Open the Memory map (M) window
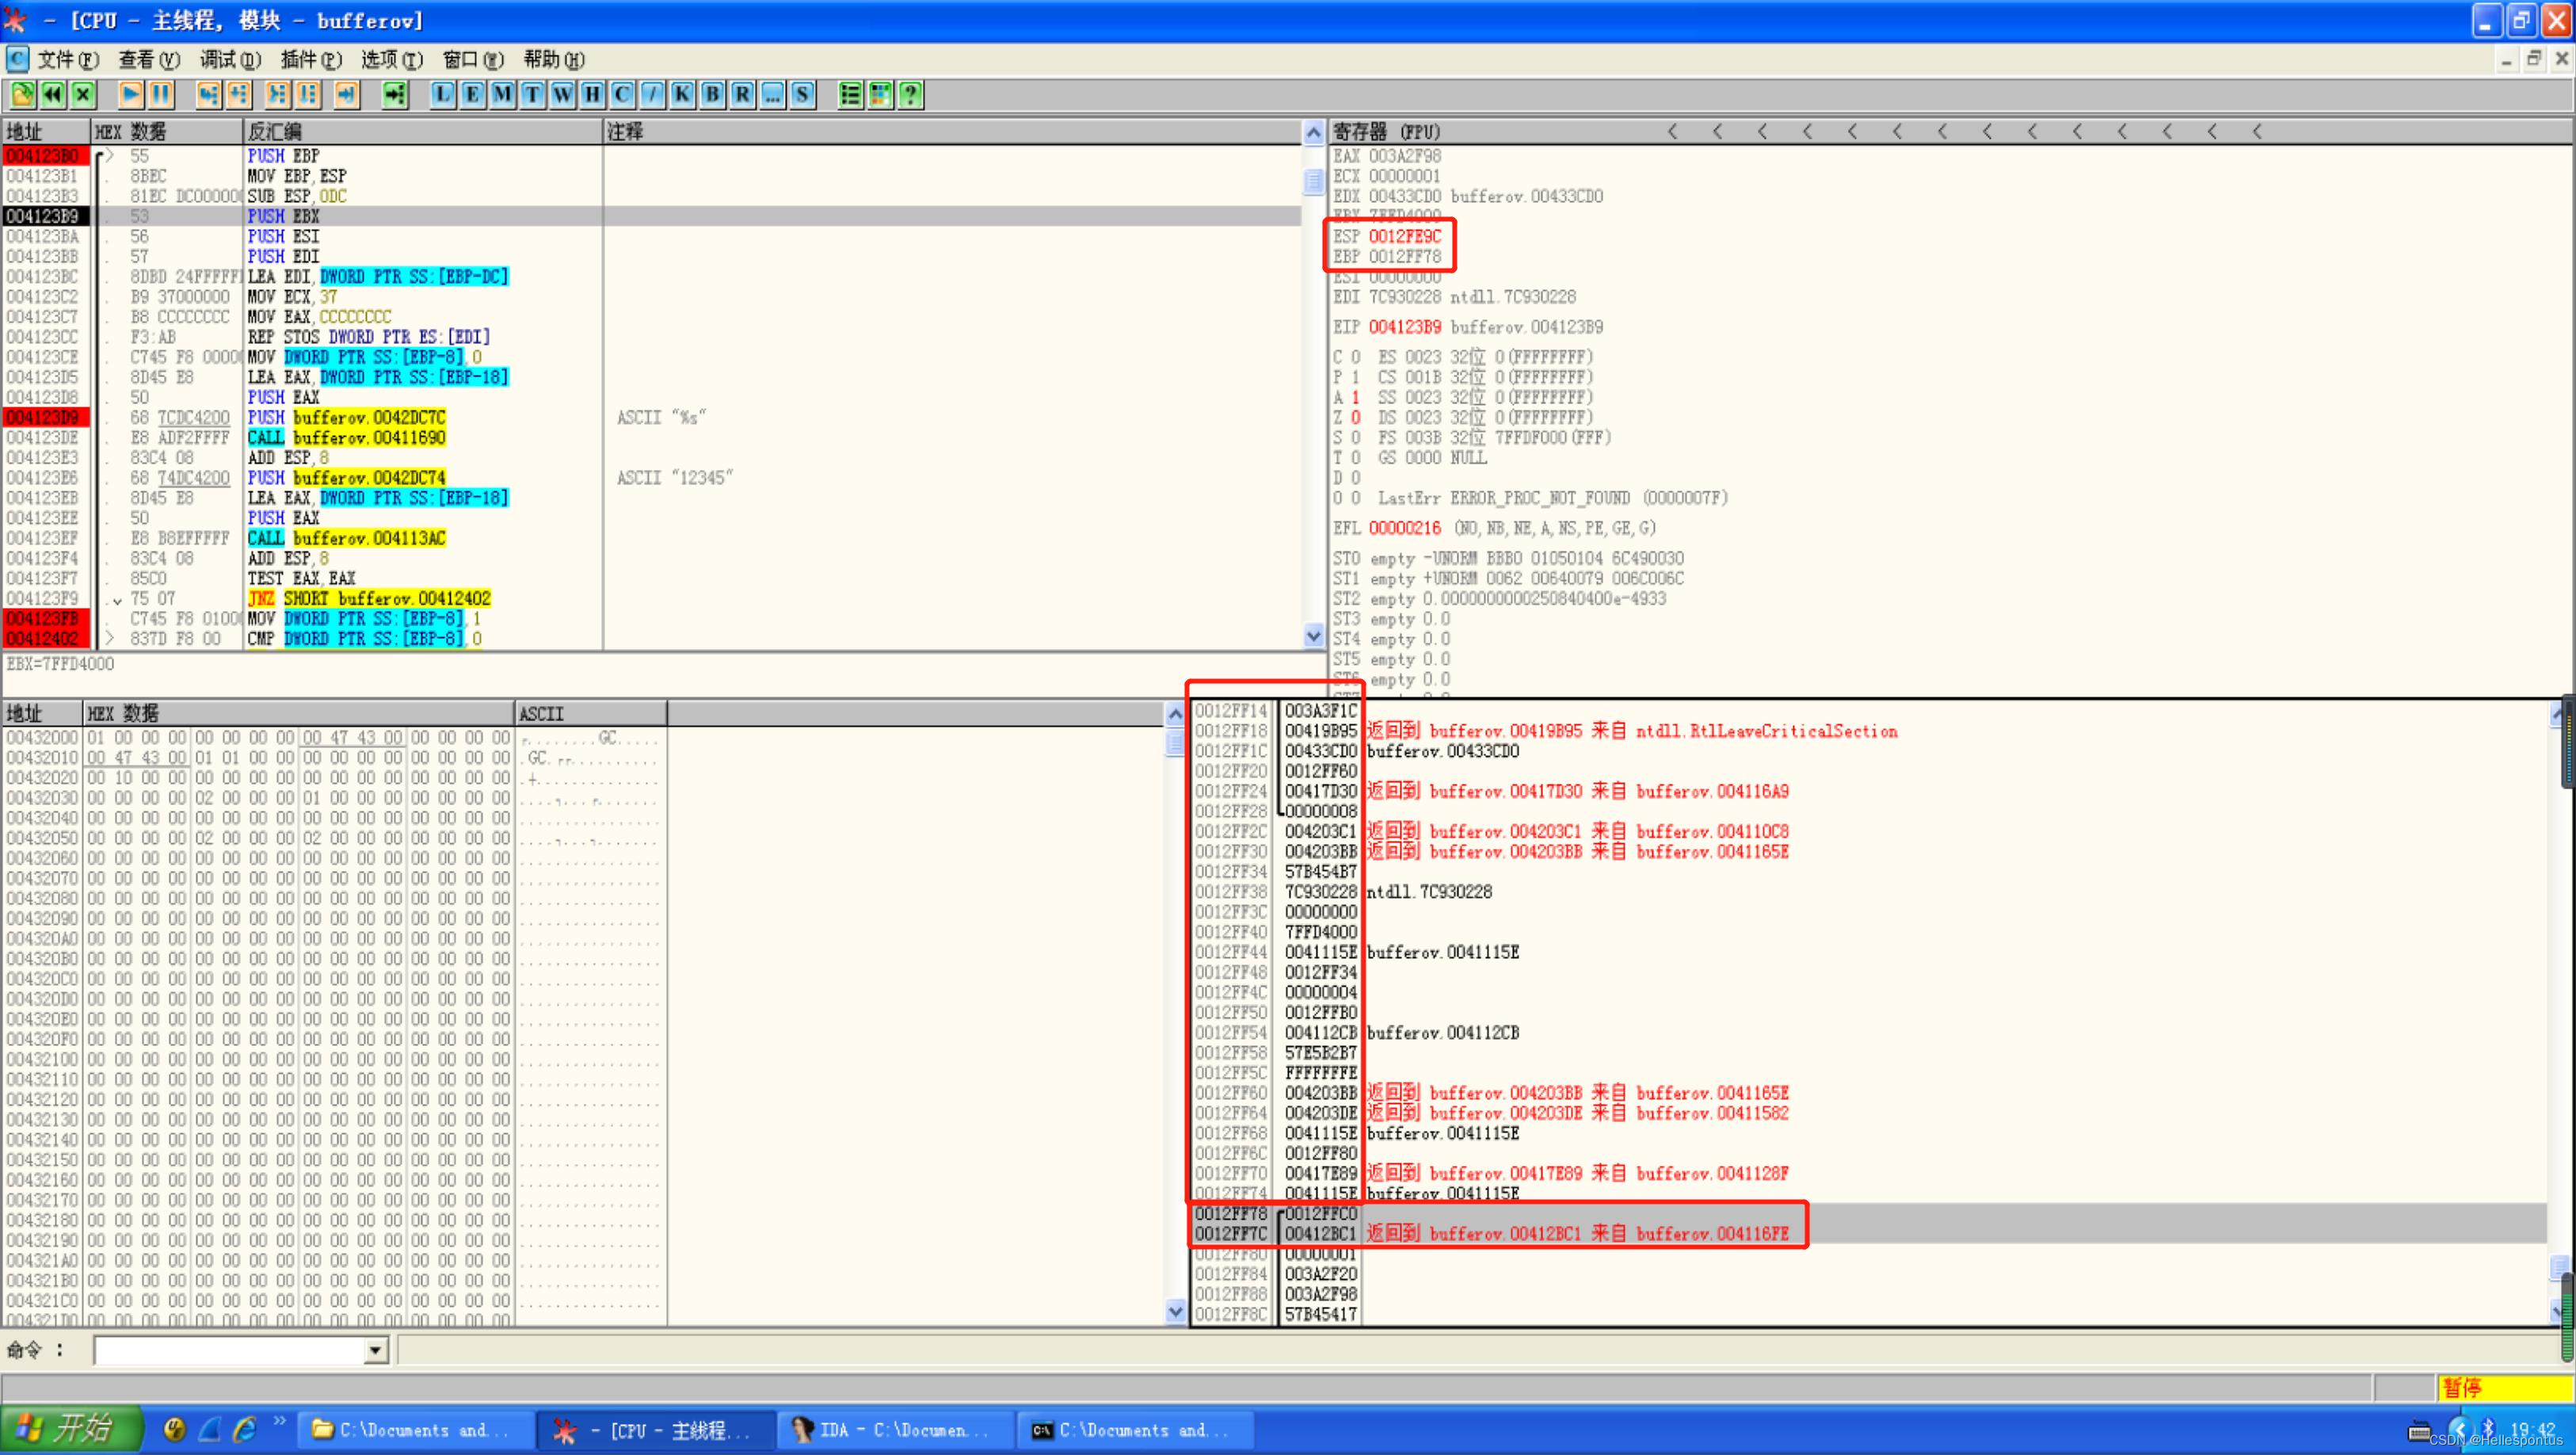2576x1455 pixels. pyautogui.click(x=502, y=94)
